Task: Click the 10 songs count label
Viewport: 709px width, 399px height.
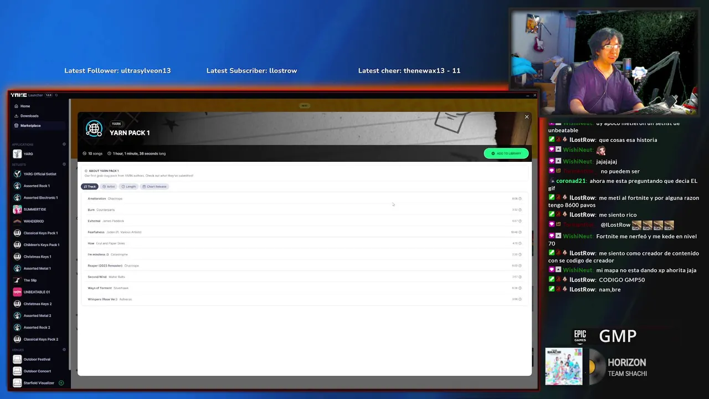Action: [93, 154]
